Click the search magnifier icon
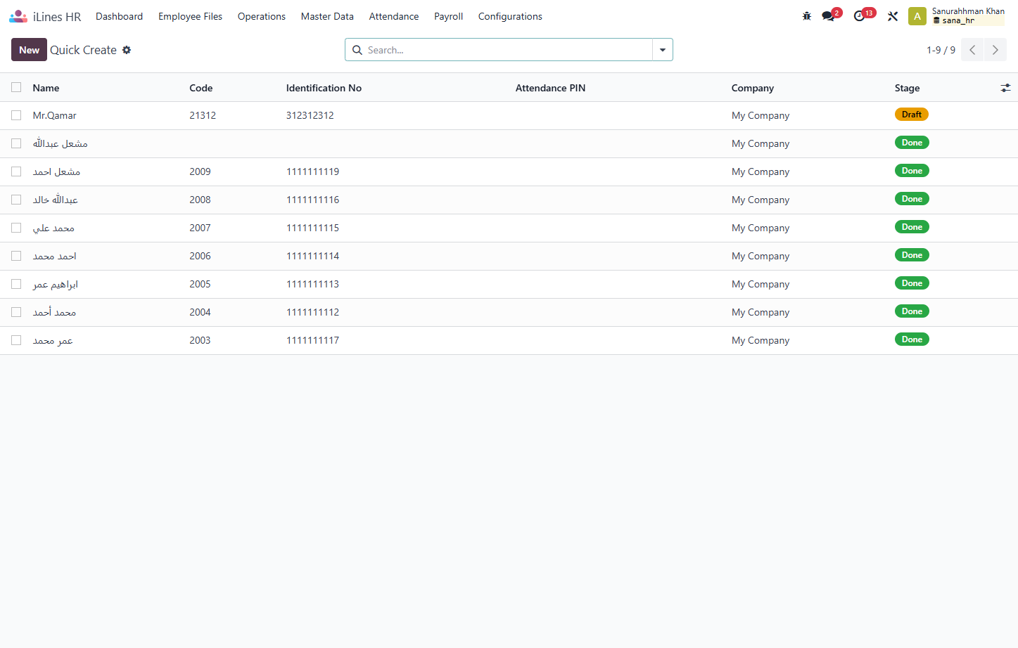 [357, 50]
